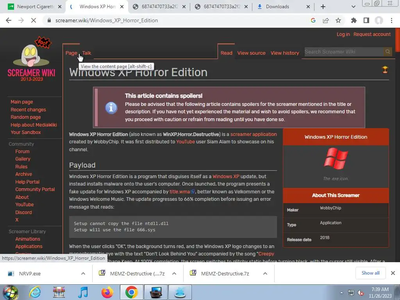
Task: Click Show all downloads button
Action: tap(370, 273)
